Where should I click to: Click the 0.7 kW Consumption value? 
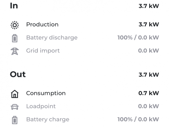149,93
